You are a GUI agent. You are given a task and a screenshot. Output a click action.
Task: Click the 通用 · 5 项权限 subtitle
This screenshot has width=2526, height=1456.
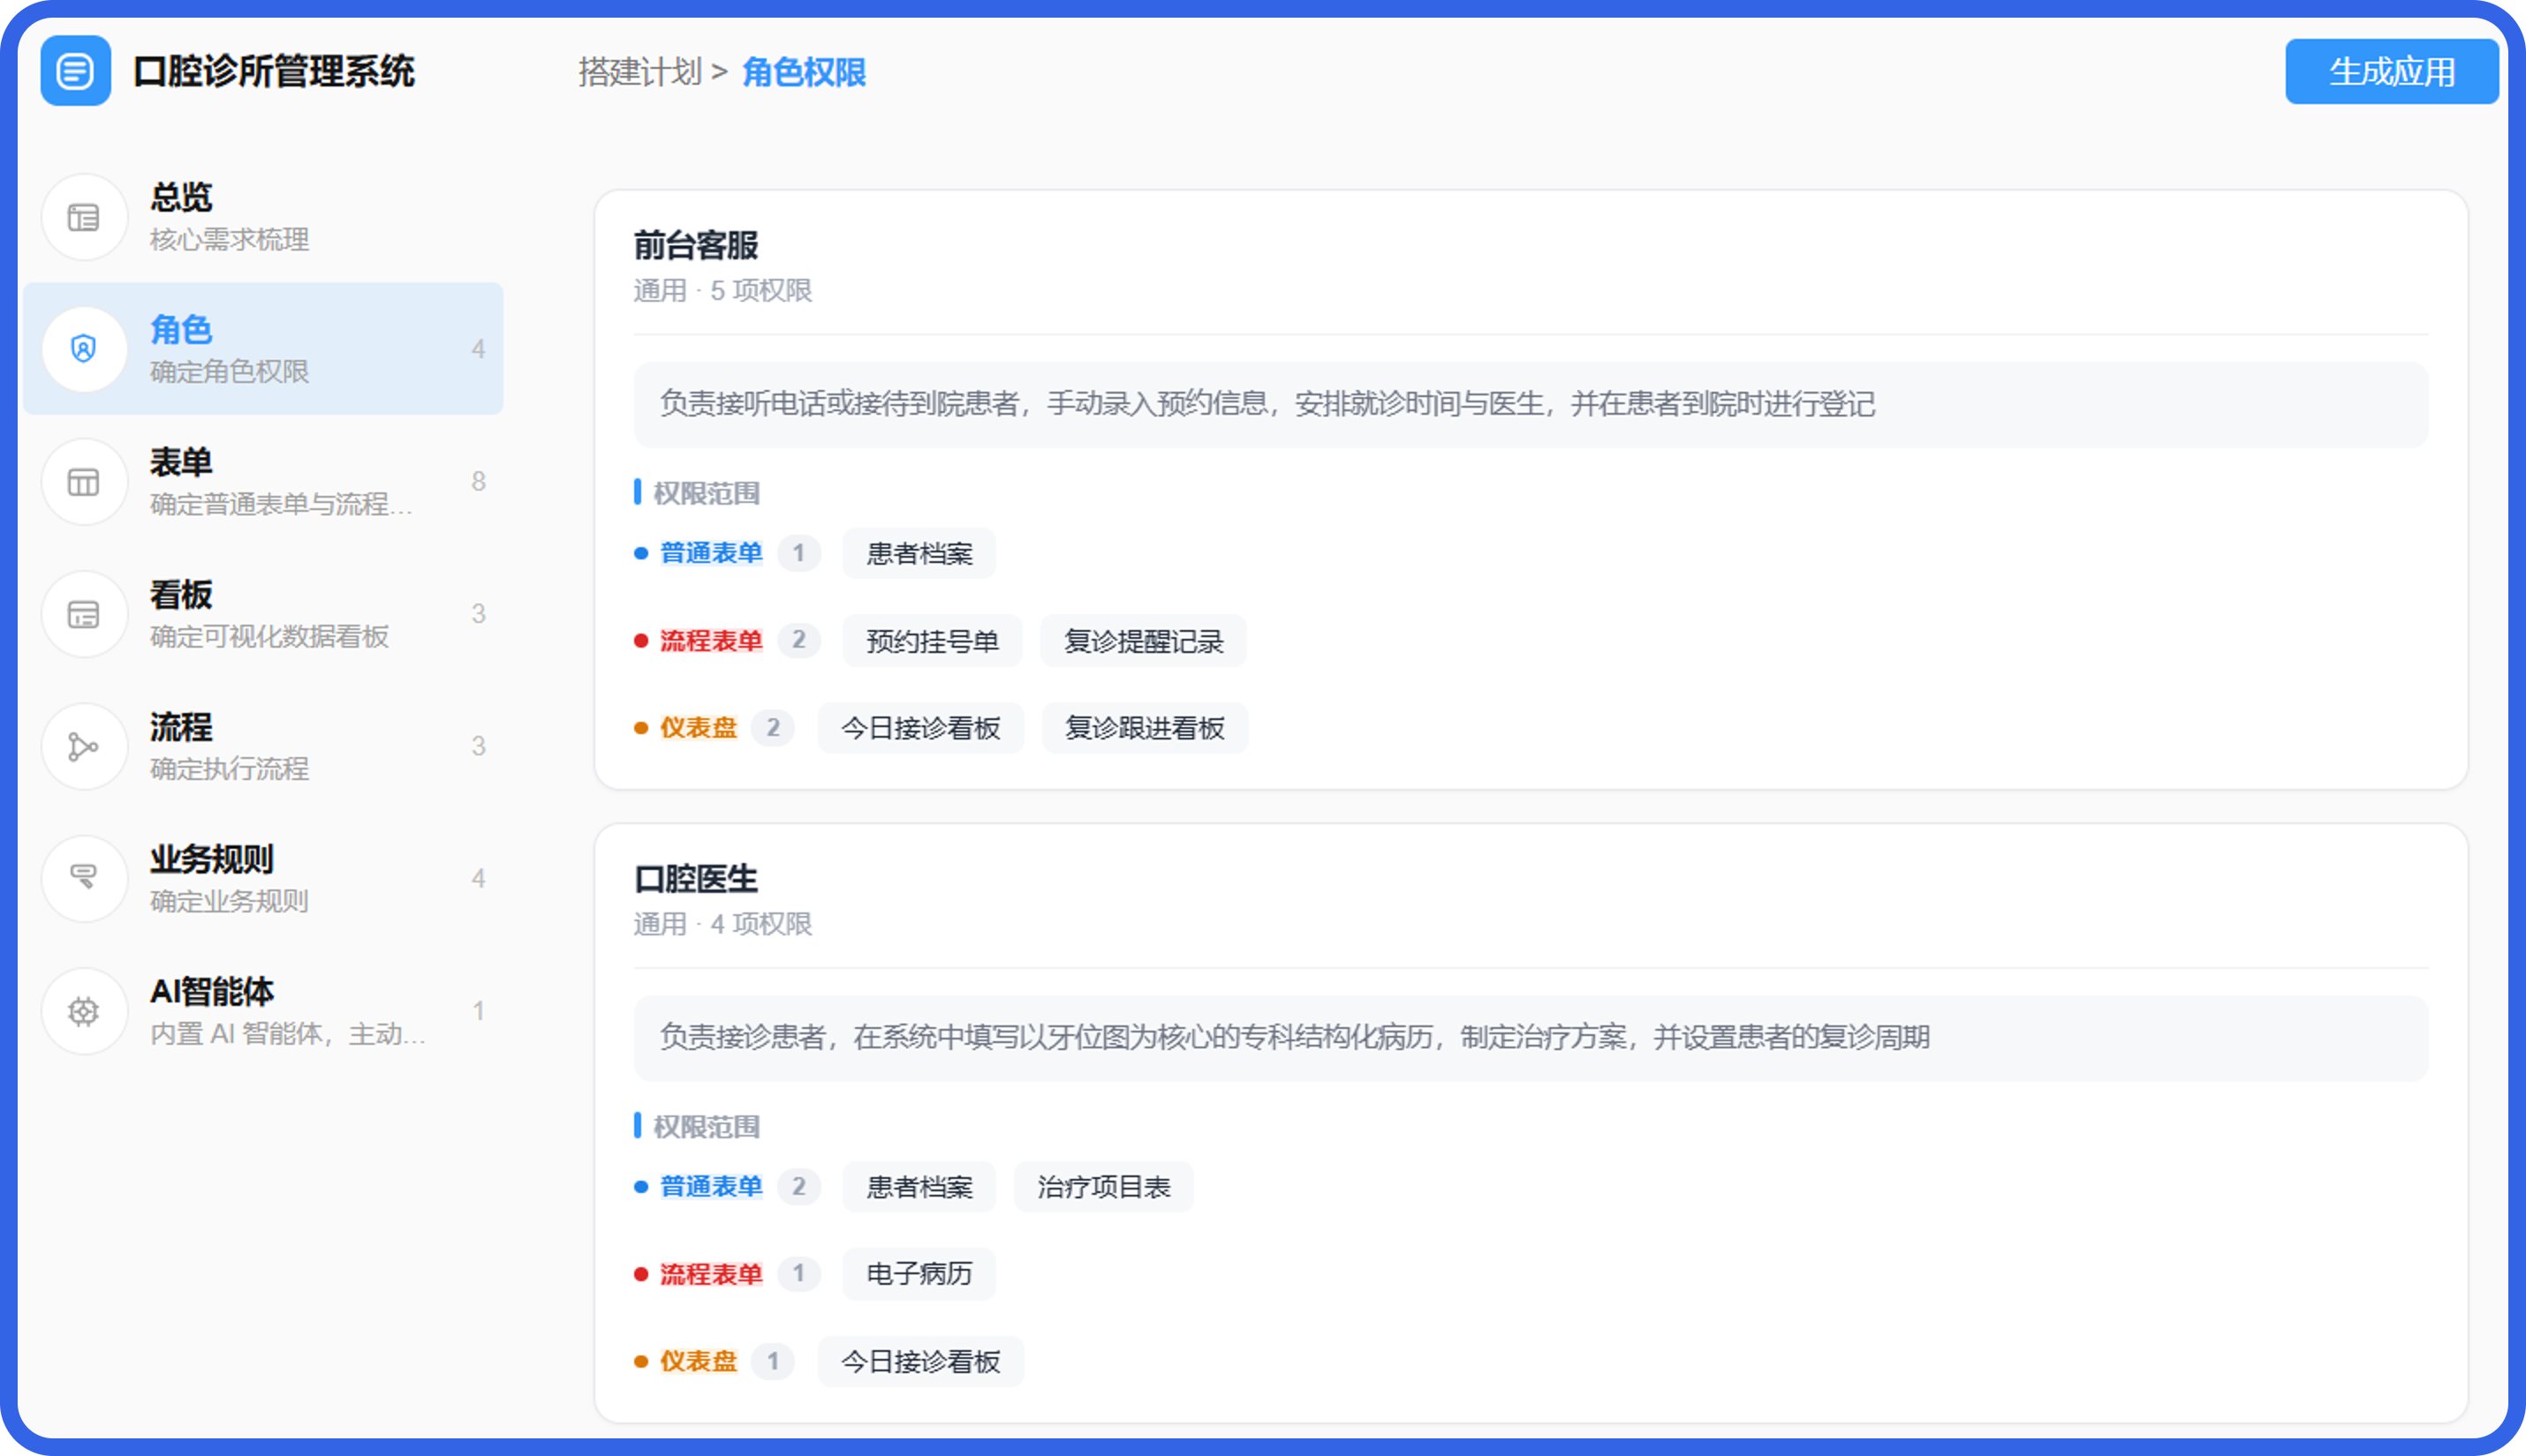click(722, 291)
